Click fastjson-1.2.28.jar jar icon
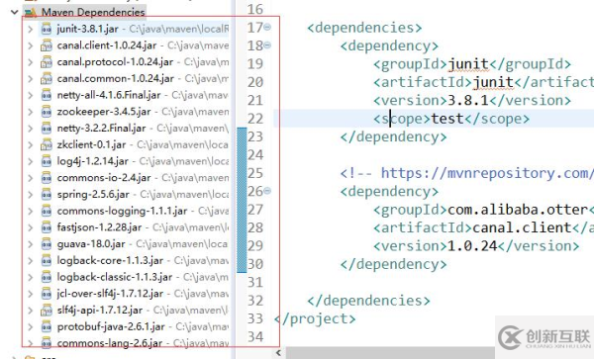 47,227
